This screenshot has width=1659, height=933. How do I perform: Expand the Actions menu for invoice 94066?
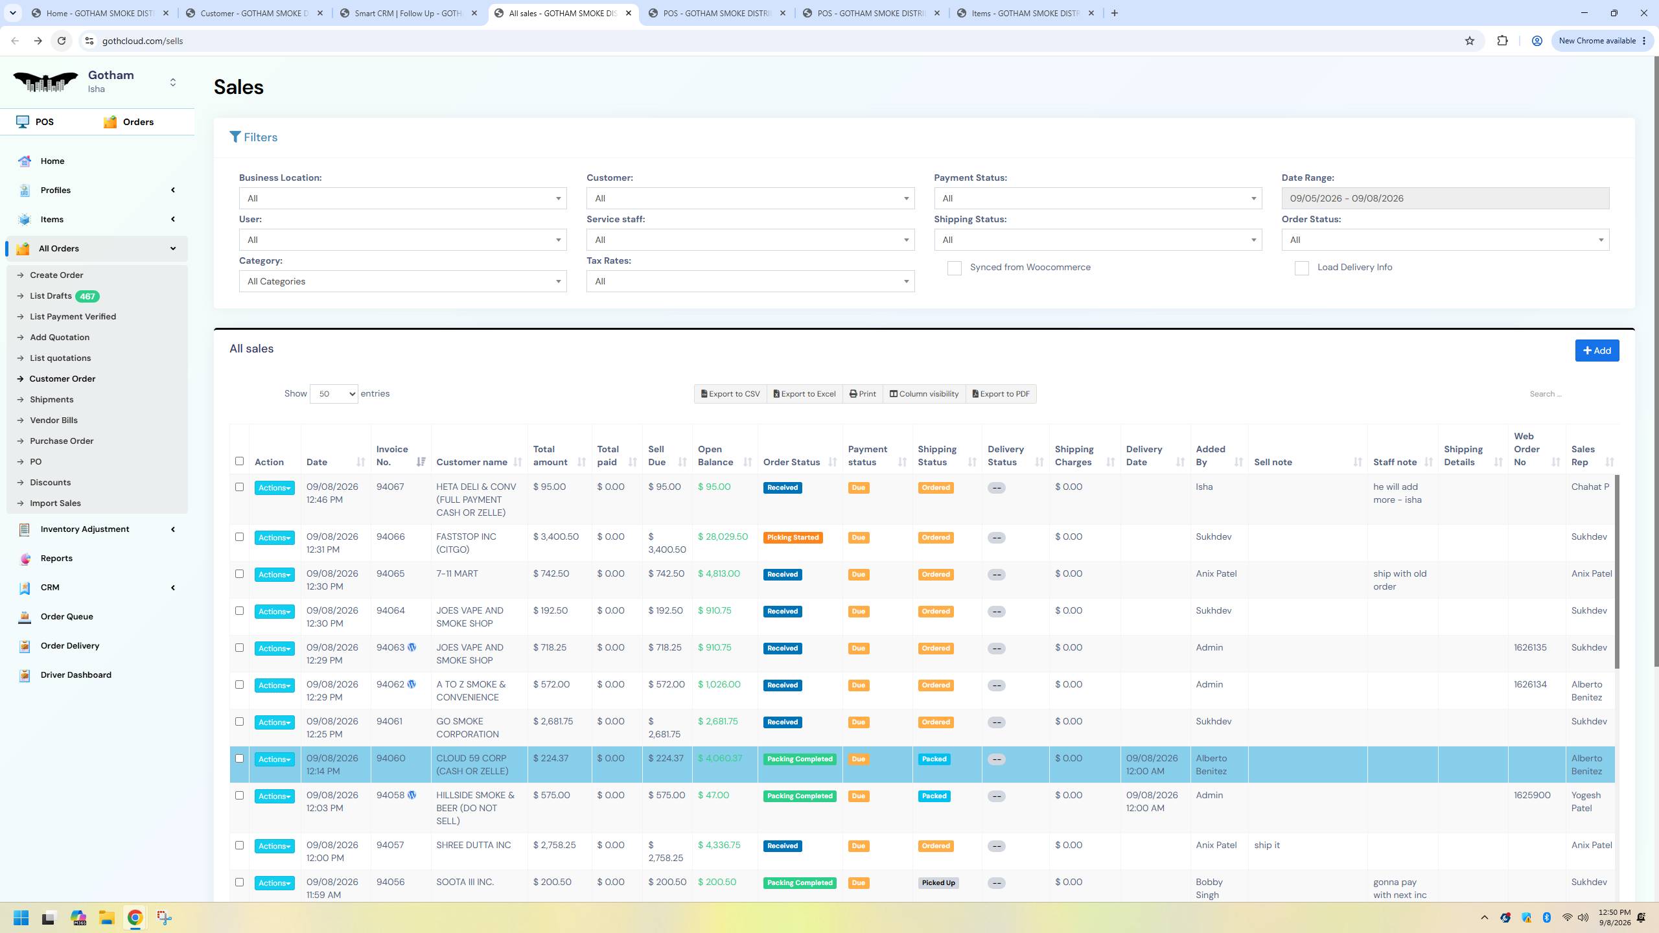pos(274,538)
